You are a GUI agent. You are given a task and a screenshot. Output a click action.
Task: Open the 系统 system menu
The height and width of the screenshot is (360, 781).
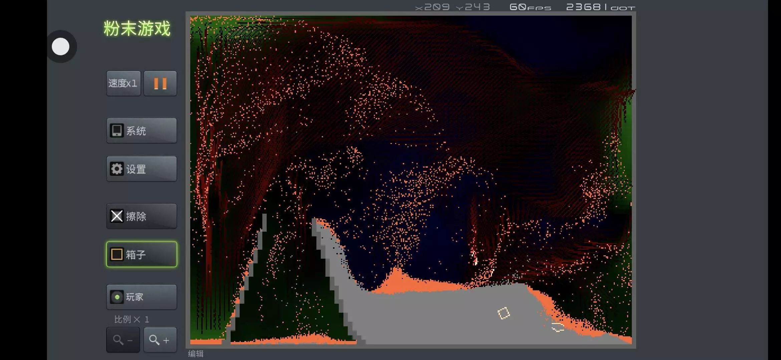click(x=142, y=131)
